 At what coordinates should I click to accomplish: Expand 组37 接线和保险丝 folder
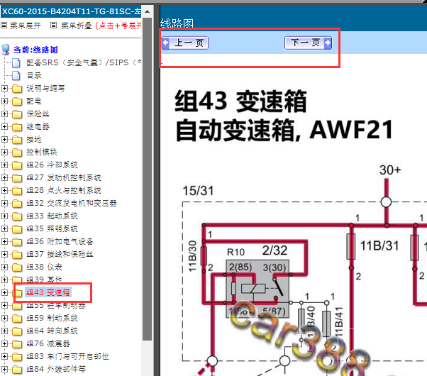(x=4, y=254)
